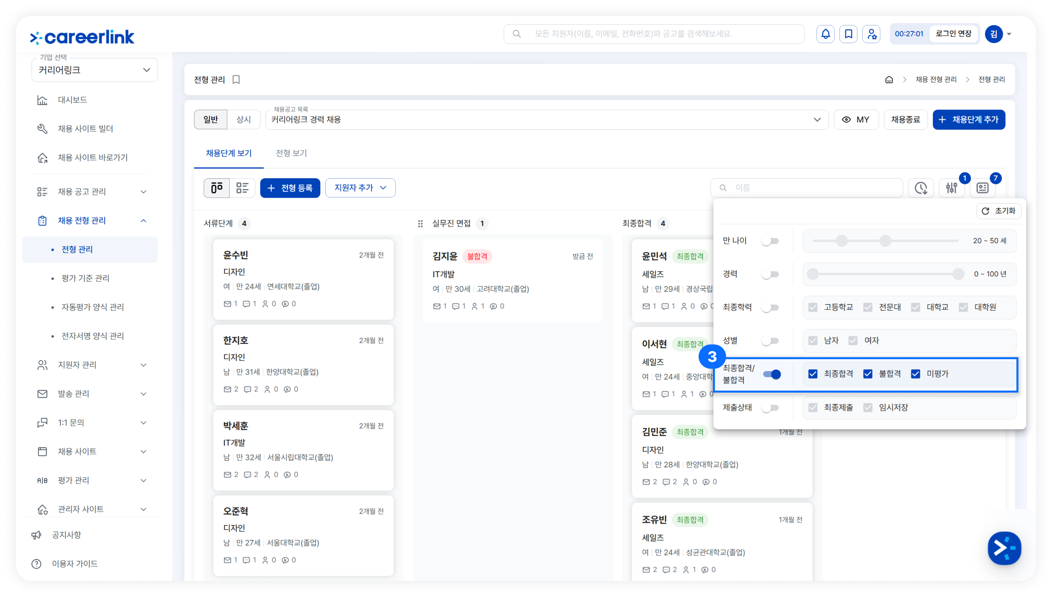Select the 일반 segment tab

tap(210, 119)
